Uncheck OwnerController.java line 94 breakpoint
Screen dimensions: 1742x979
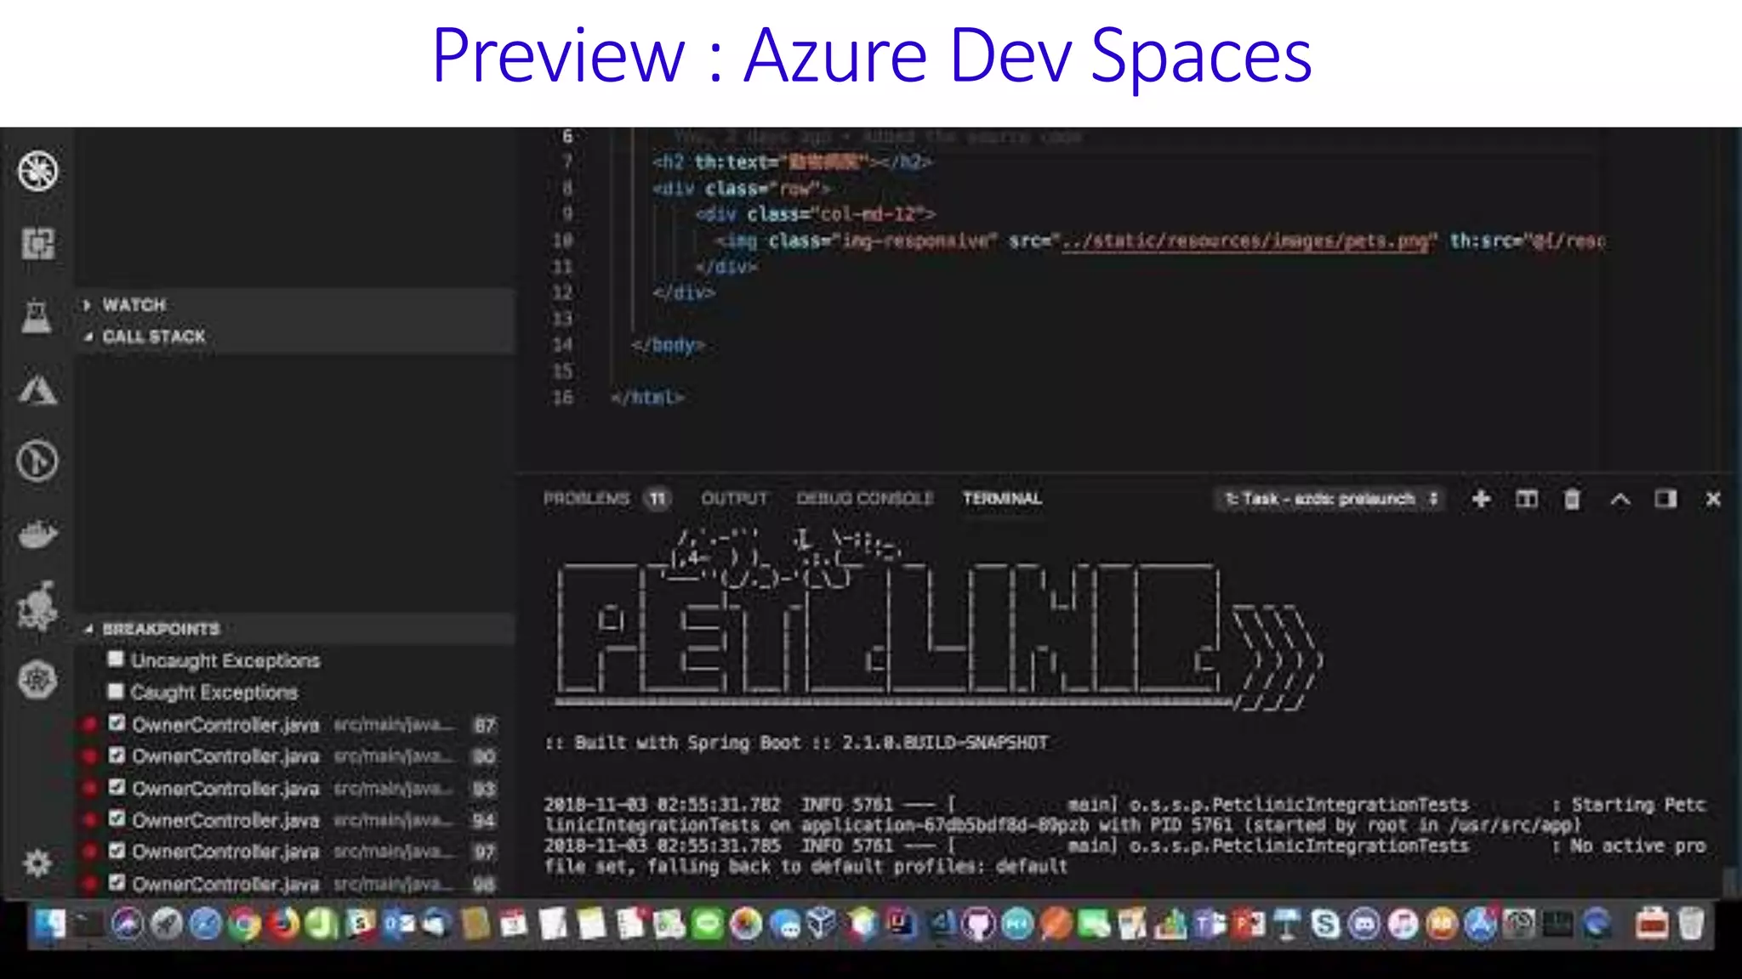(x=117, y=819)
